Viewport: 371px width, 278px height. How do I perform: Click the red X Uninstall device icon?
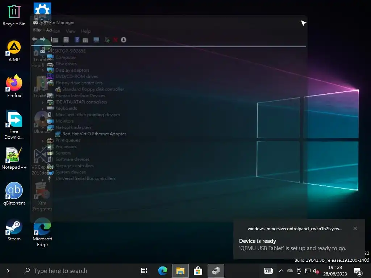[115, 40]
